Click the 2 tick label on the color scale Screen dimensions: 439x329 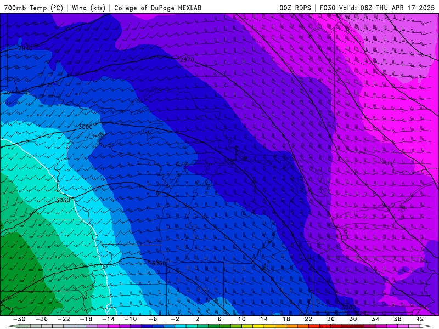click(x=197, y=319)
